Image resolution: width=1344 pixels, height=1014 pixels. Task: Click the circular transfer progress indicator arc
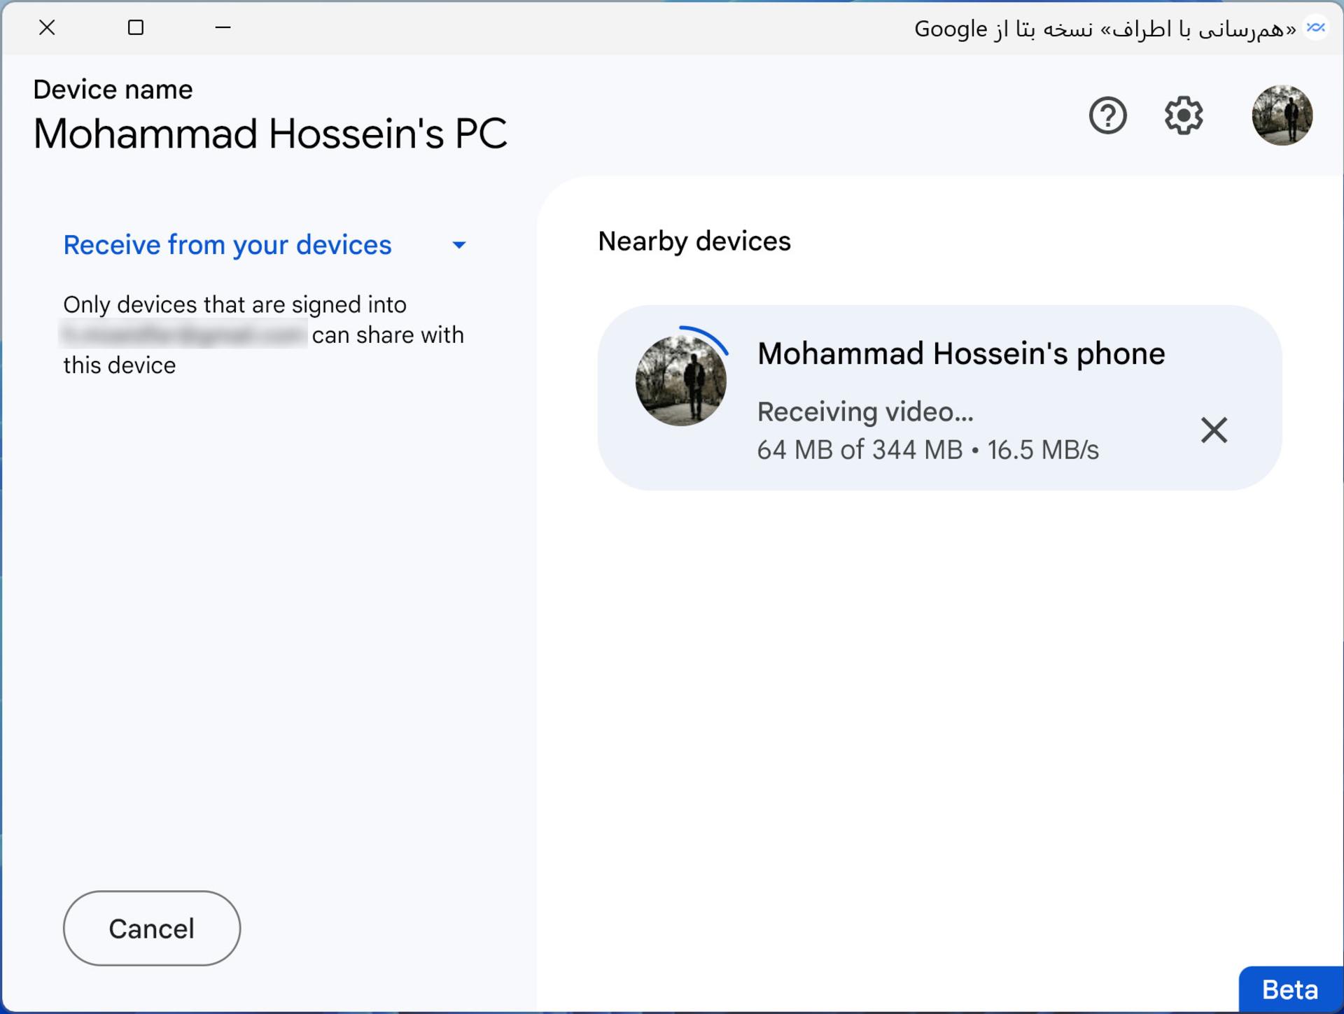[x=706, y=338]
